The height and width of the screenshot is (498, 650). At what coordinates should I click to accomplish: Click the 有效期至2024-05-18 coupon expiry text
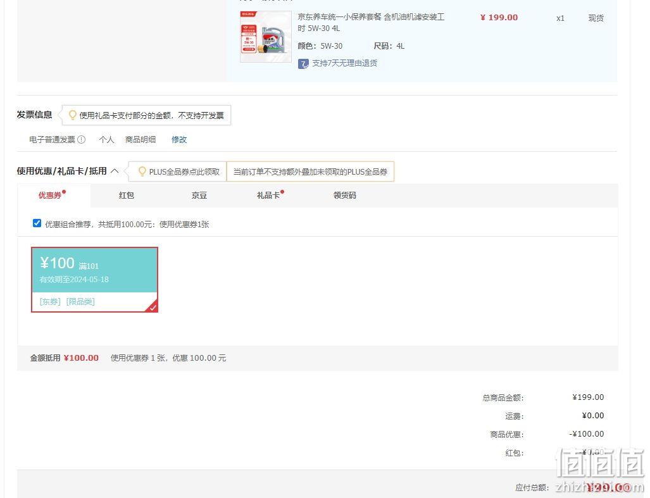click(74, 280)
